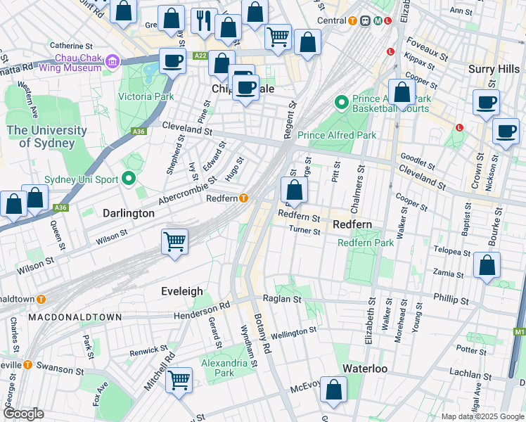
Task: Click the Turner St street label
Action: pyautogui.click(x=305, y=230)
